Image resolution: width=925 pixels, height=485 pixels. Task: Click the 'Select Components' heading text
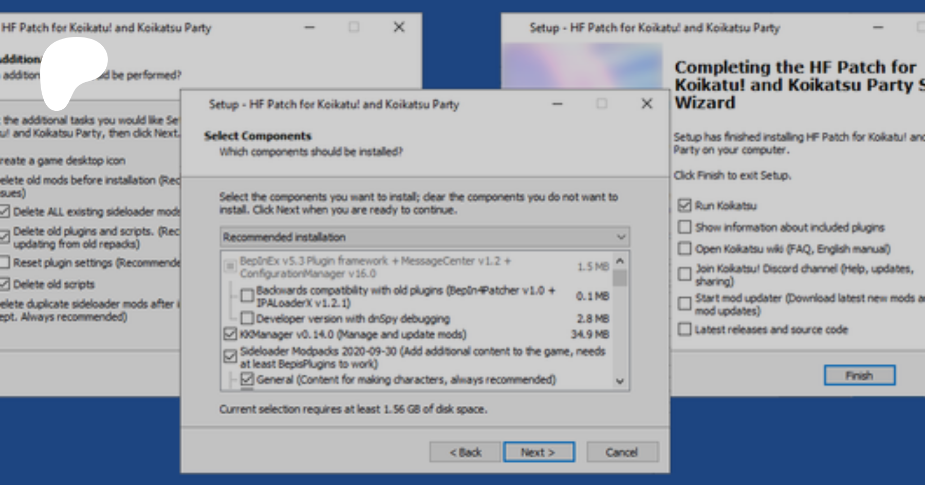[x=258, y=136]
